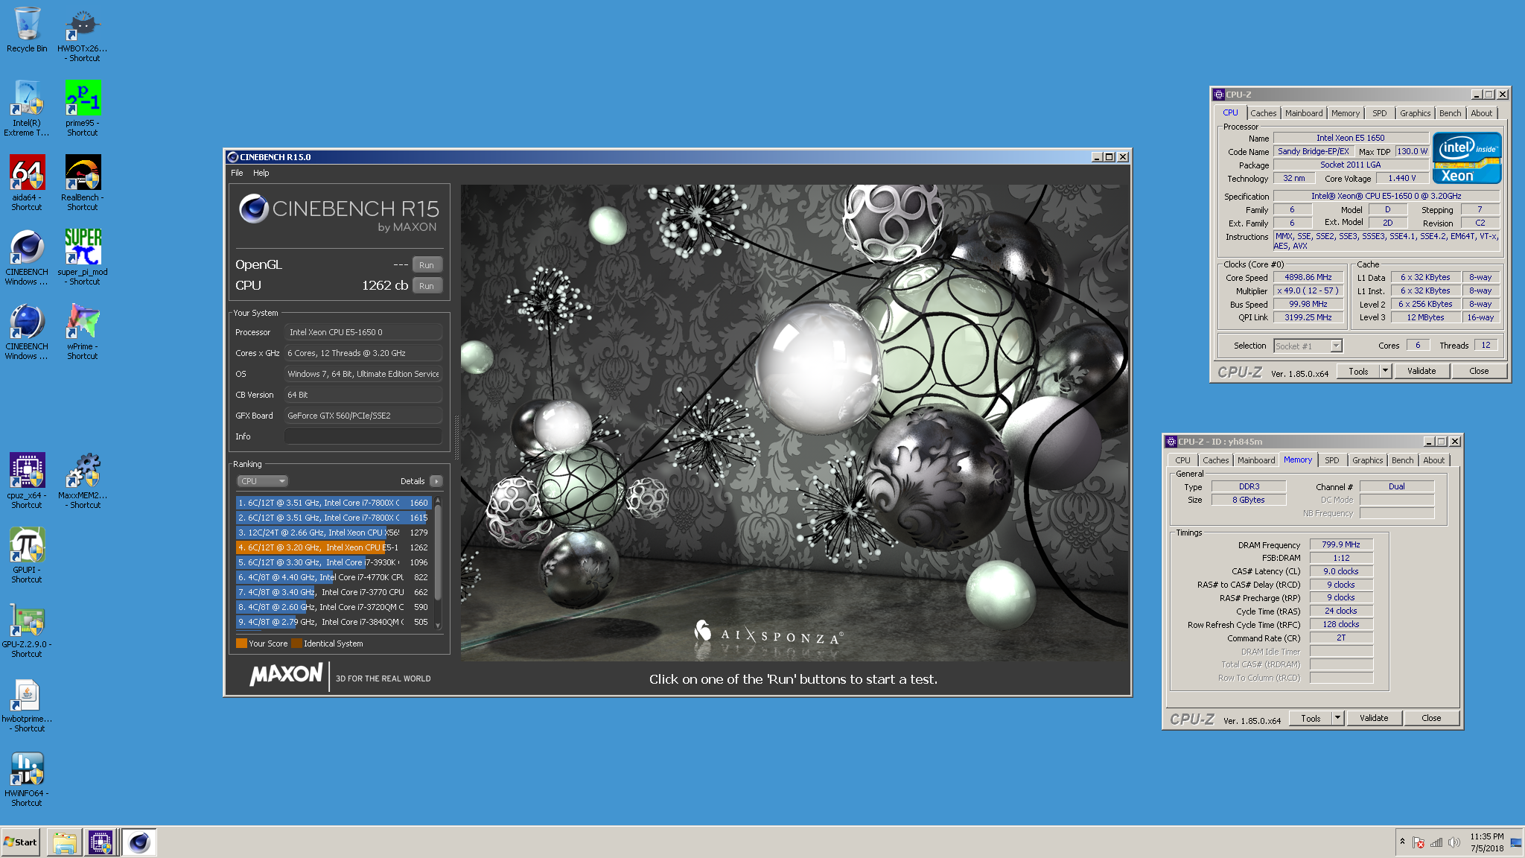Click Tools button in bottom CPU-Z window
The width and height of the screenshot is (1525, 858).
click(1311, 718)
